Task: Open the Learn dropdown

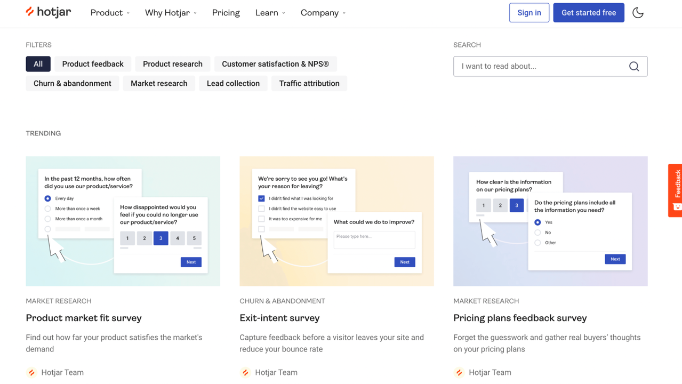Action: point(270,13)
